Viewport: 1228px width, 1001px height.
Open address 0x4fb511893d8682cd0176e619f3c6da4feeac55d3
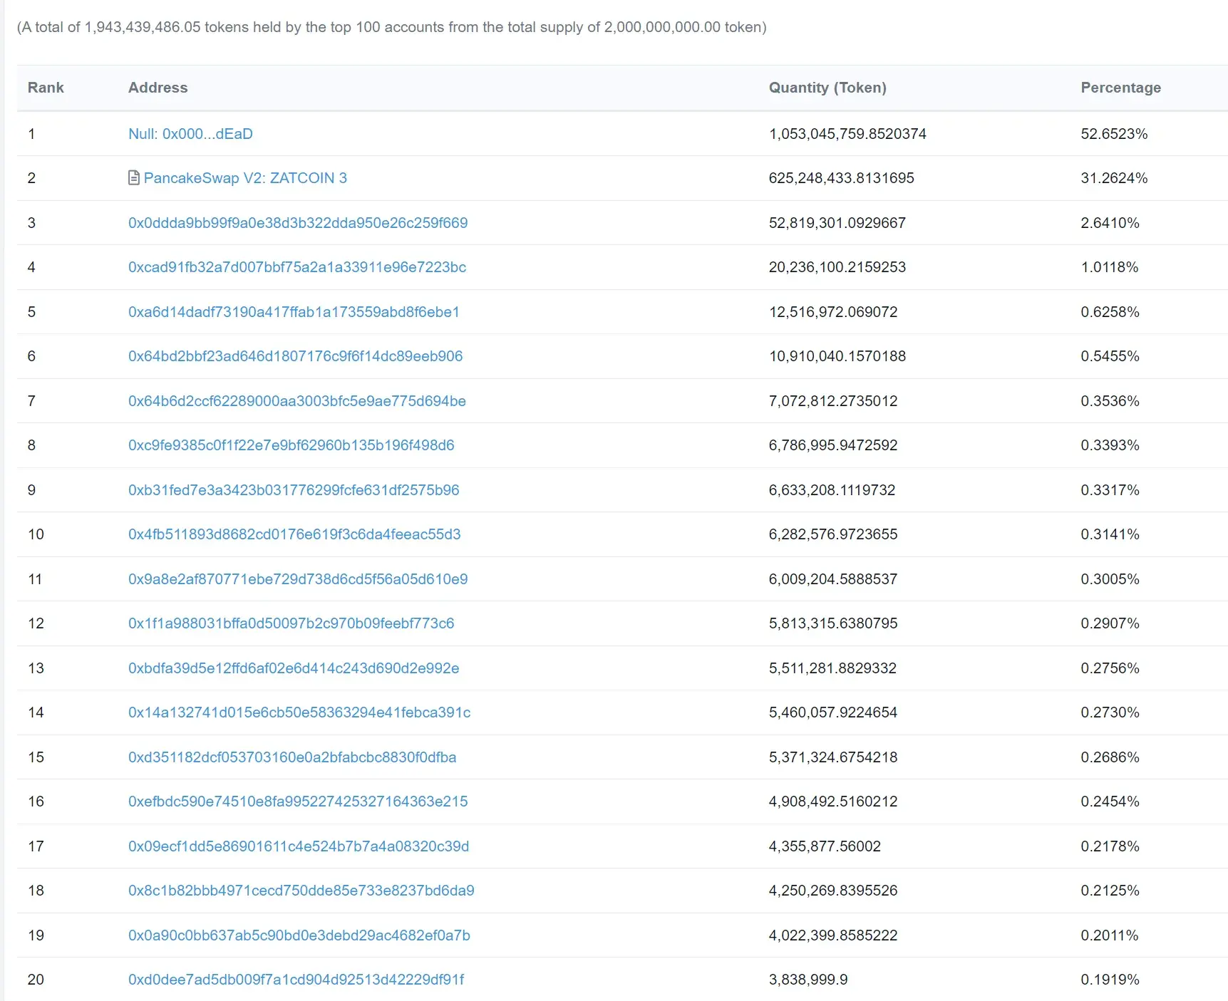click(294, 534)
